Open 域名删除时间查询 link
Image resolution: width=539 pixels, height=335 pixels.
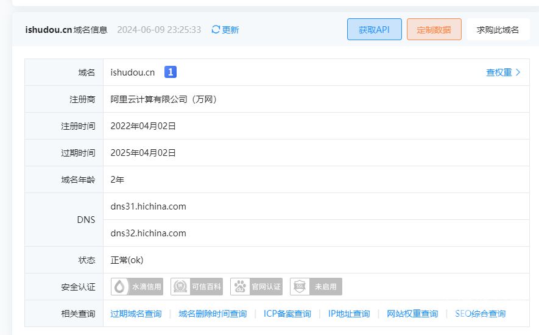(213, 314)
